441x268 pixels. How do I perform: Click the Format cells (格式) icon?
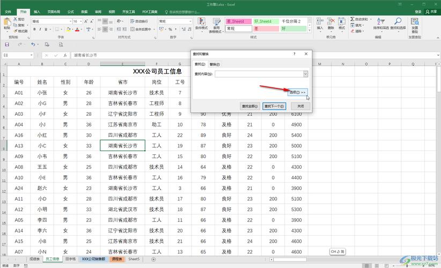pos(341,24)
